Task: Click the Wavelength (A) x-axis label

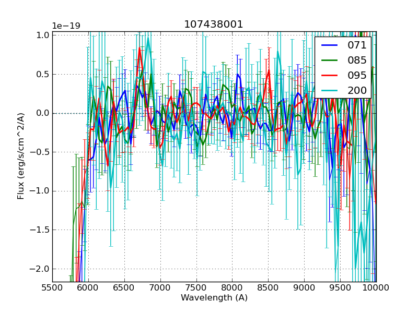Action: (x=214, y=298)
